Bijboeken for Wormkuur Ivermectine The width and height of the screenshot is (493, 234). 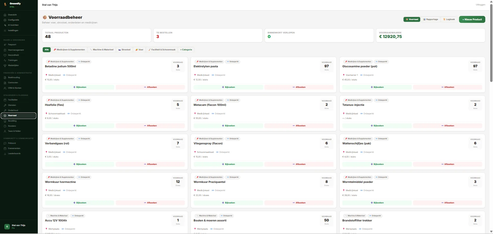coord(79,203)
